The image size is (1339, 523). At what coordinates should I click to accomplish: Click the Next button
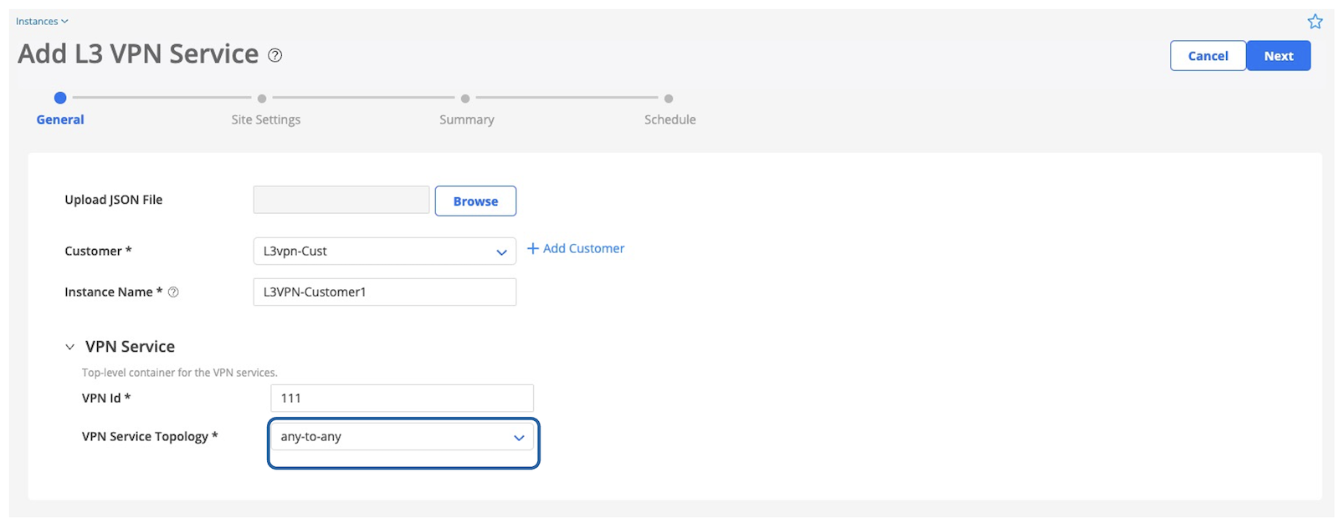point(1279,56)
